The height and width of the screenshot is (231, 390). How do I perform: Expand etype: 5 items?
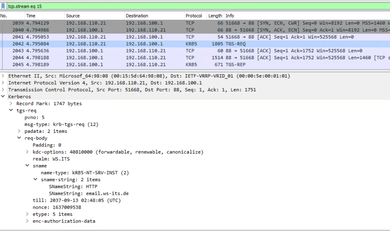click(27, 214)
